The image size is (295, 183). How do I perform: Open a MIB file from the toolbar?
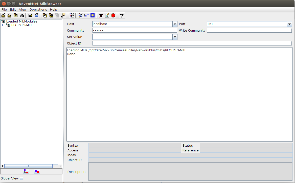tap(4, 15)
